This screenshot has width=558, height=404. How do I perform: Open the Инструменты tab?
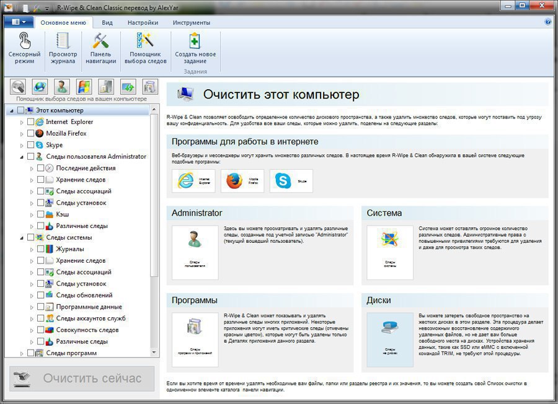[x=192, y=22]
